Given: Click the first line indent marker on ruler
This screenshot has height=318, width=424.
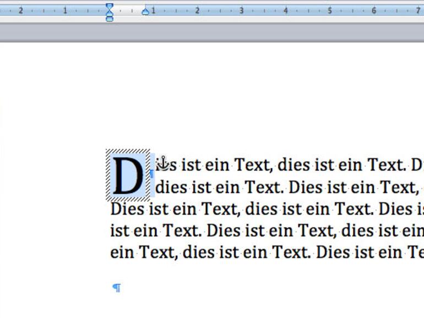Looking at the screenshot, I should tap(110, 7).
